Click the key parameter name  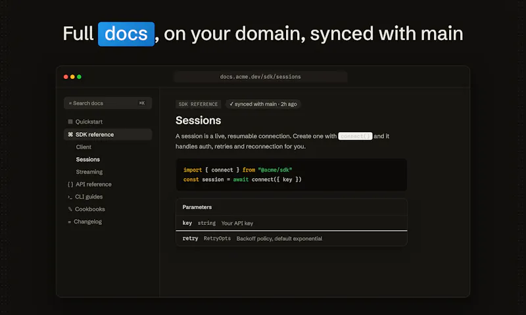[187, 223]
